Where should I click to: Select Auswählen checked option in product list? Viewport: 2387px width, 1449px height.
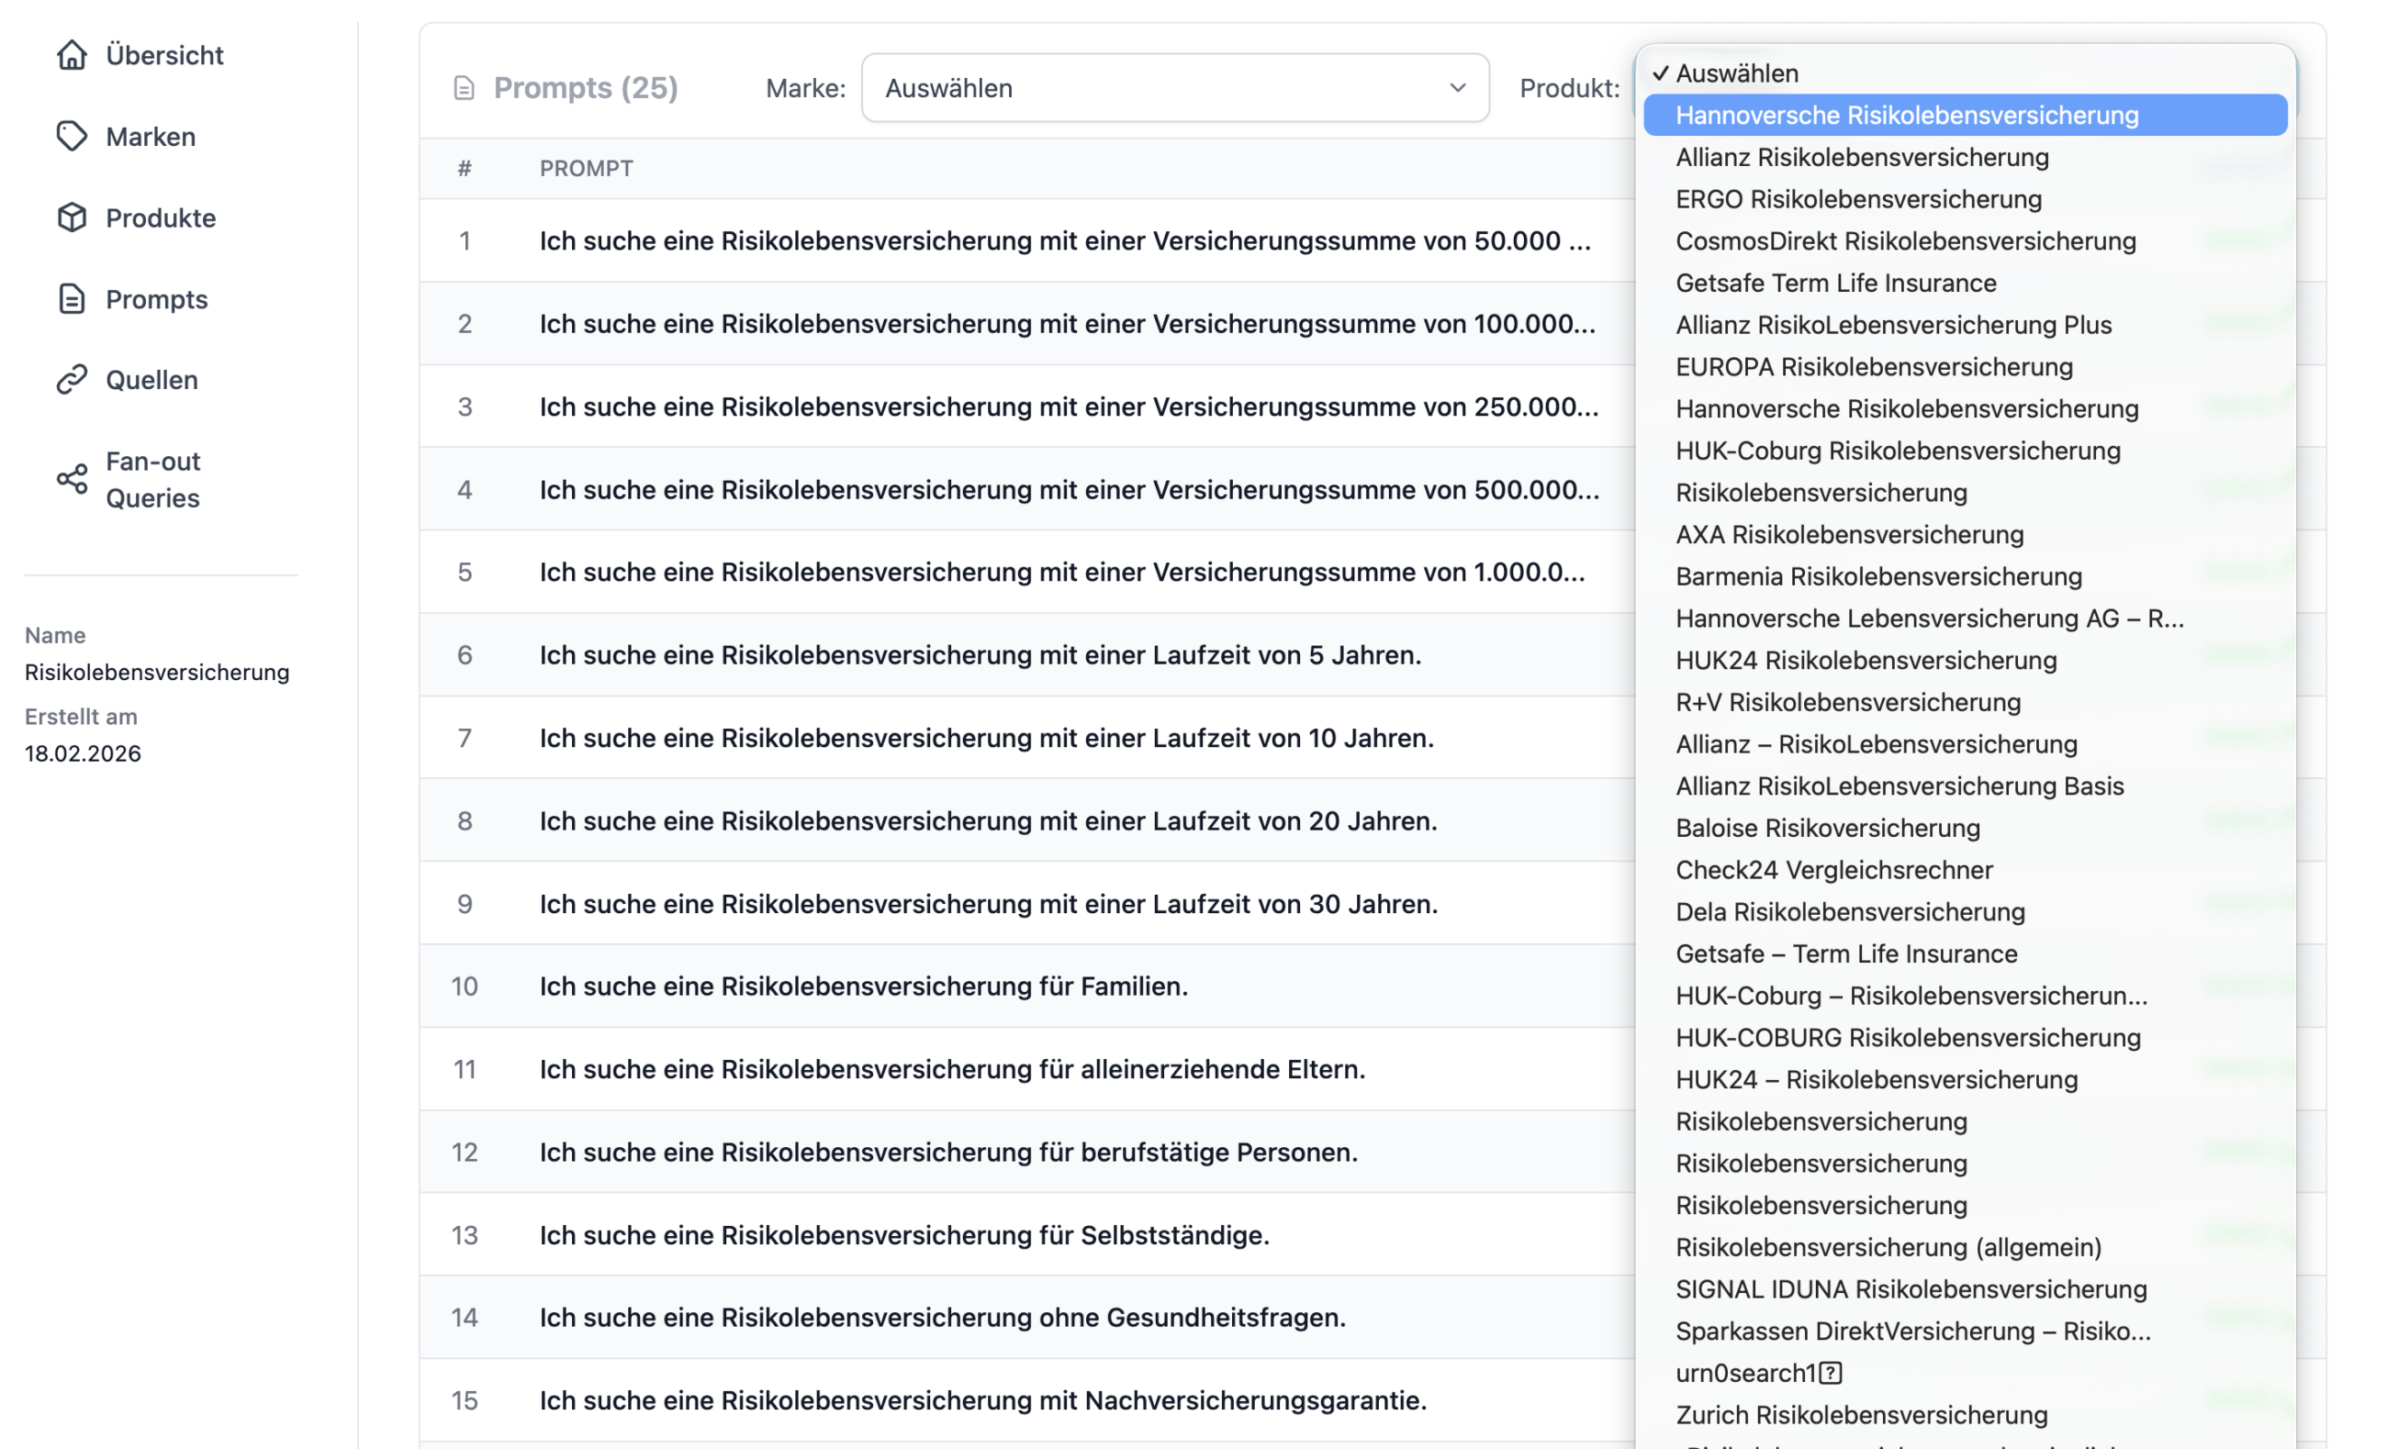pos(1736,73)
